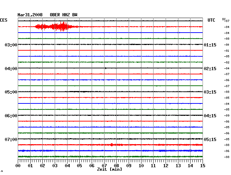231x175 pixels.
Task: Click the DC column header
Action: pos(224,19)
